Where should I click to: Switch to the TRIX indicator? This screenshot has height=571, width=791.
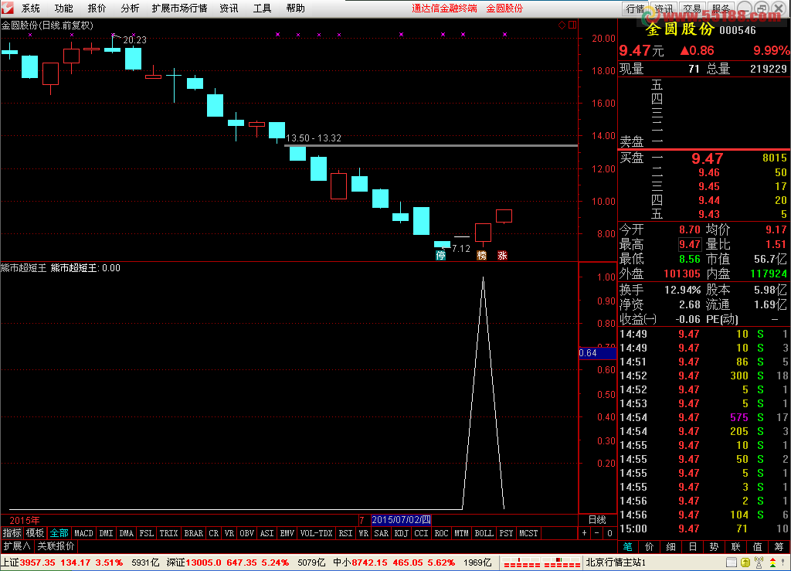(x=168, y=533)
